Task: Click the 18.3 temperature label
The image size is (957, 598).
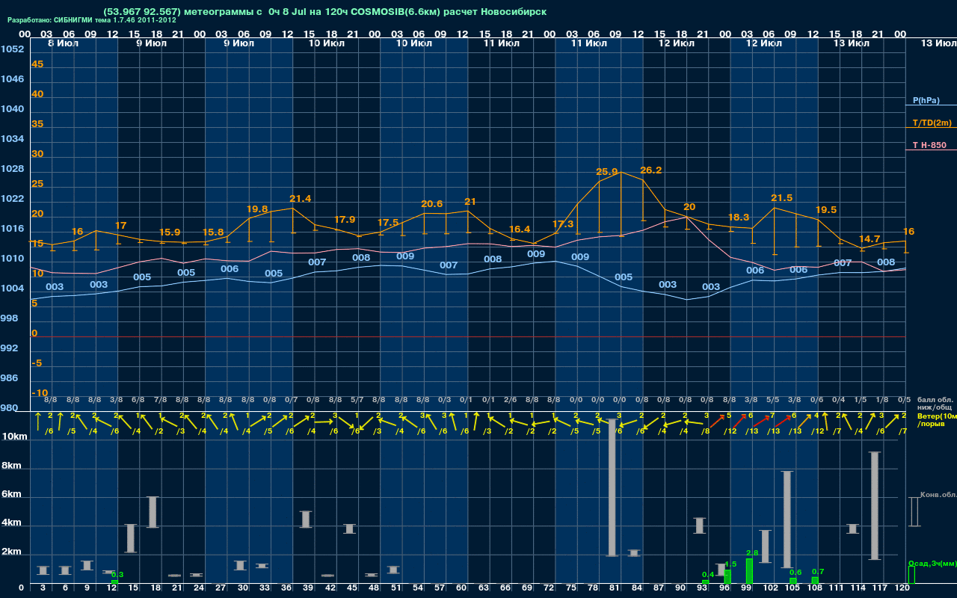Action: point(739,218)
